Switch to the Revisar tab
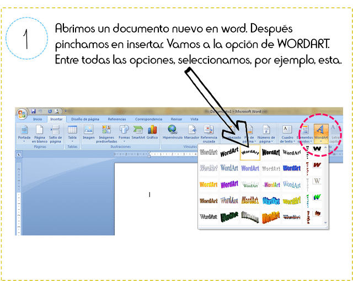The height and width of the screenshot is (281, 353). pos(176,119)
